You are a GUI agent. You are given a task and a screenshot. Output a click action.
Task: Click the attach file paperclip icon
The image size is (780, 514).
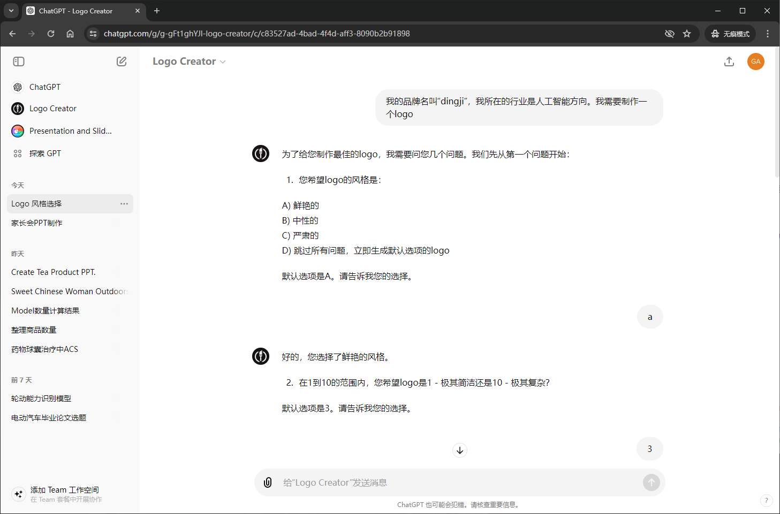click(x=268, y=482)
